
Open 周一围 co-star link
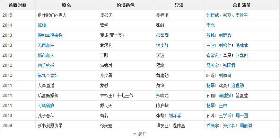242,116
